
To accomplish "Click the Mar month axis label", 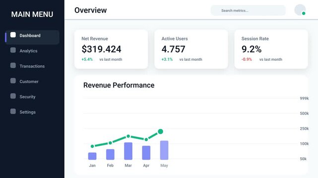I will tap(128, 166).
